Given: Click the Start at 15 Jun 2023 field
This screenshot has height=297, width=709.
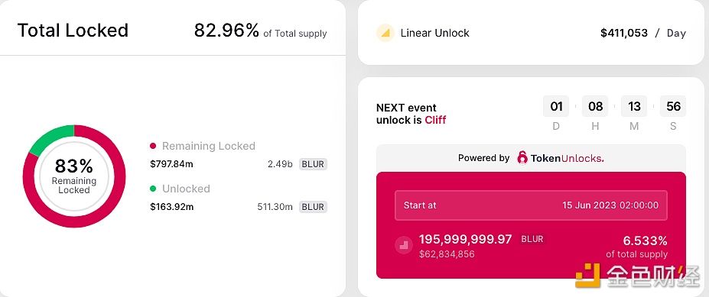Looking at the screenshot, I should pos(531,205).
